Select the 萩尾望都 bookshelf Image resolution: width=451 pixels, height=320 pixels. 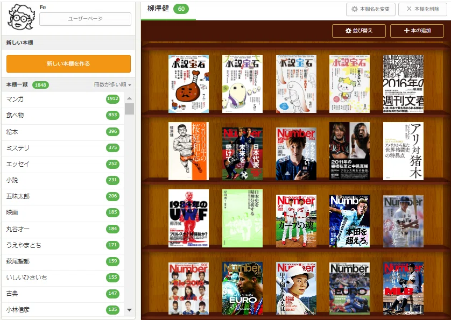tap(63, 261)
